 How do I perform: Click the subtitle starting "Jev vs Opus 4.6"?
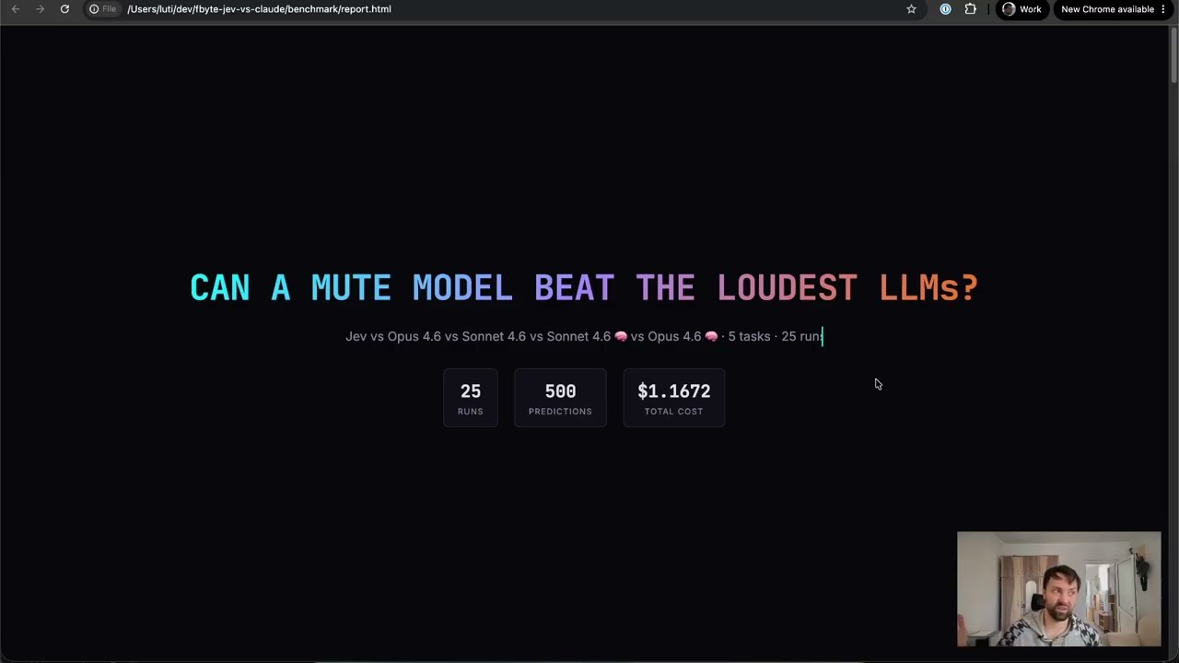(x=584, y=336)
